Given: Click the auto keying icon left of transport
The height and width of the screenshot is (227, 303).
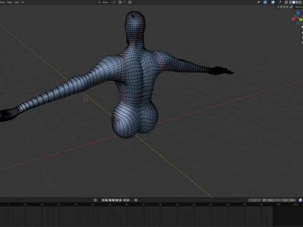Looking at the screenshot, I should 95,200.
